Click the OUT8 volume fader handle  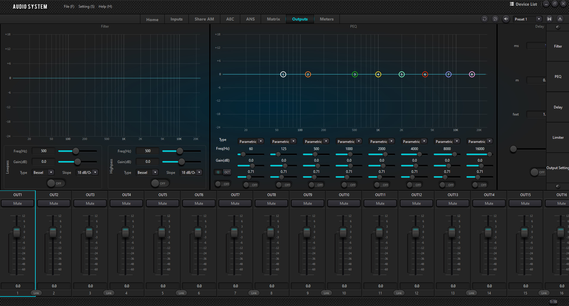271,232
